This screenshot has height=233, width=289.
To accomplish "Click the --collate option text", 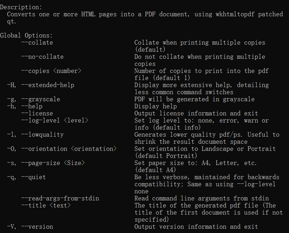I will coord(37,42).
